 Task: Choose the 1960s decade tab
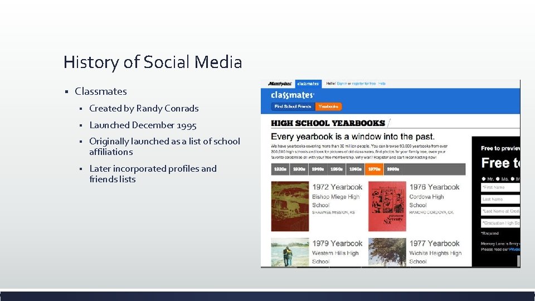coord(355,169)
